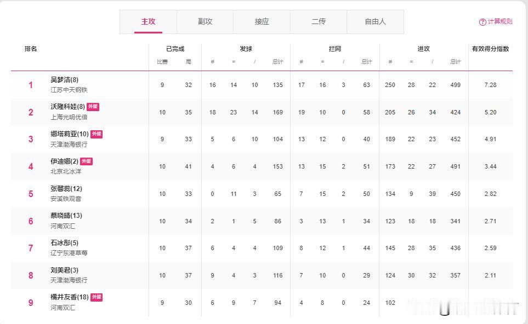Viewport: 528px width, 324px height.
Task: Open player 石冰彤(5) entry
Action: click(64, 243)
